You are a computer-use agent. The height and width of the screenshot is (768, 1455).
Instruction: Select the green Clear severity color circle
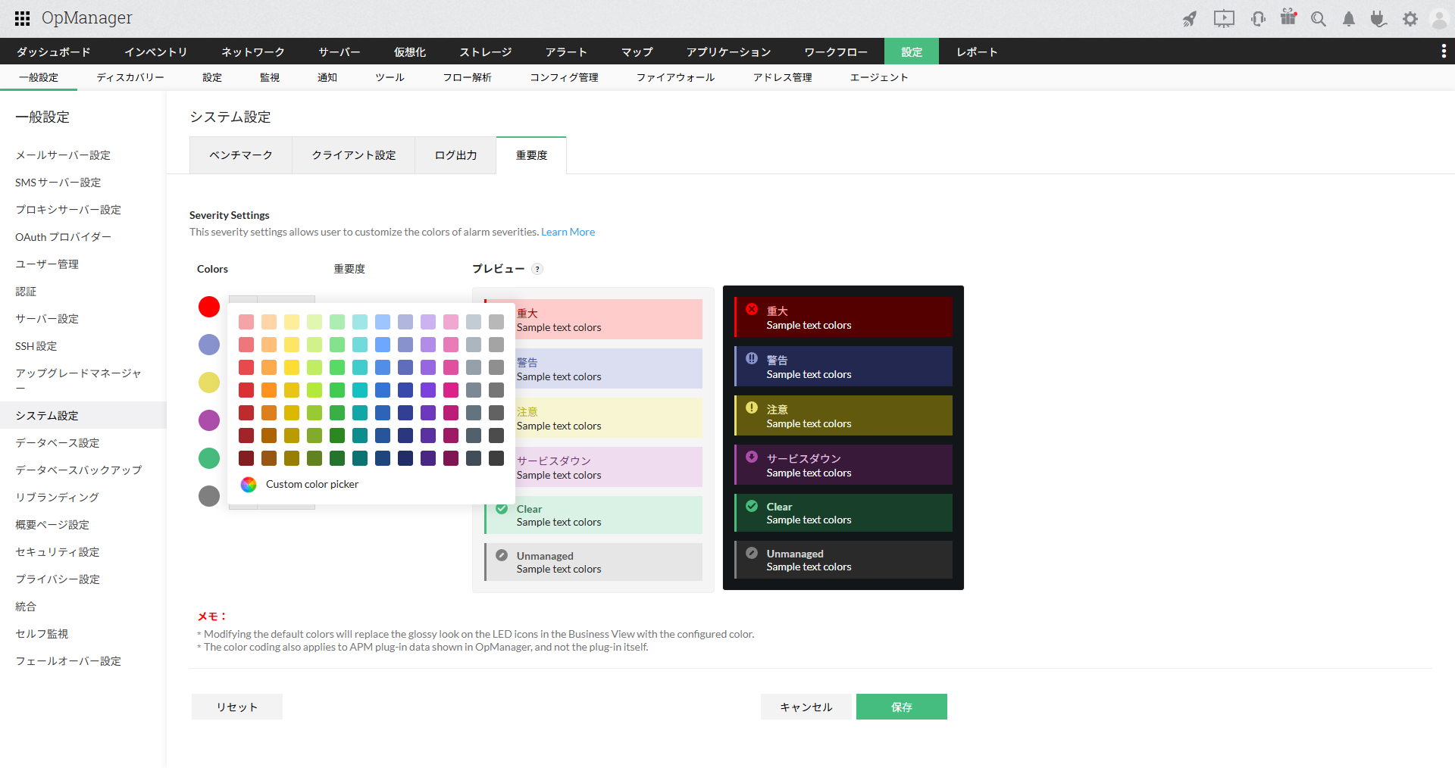209,458
